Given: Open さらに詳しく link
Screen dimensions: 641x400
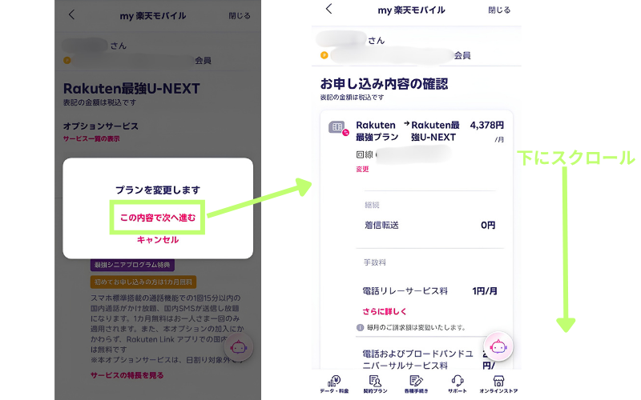Looking at the screenshot, I should [385, 311].
